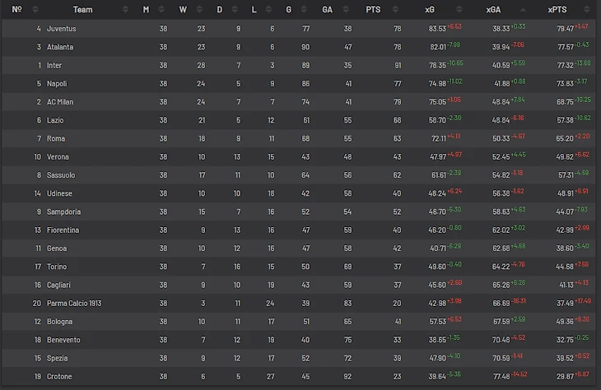The width and height of the screenshot is (601, 390).
Task: Sort by matches using the M column arrows
Action: (x=159, y=10)
